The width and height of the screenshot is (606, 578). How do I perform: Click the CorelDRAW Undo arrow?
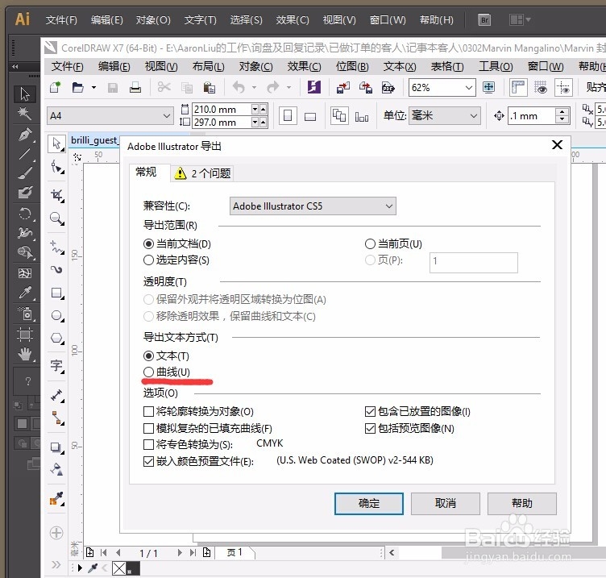point(239,87)
